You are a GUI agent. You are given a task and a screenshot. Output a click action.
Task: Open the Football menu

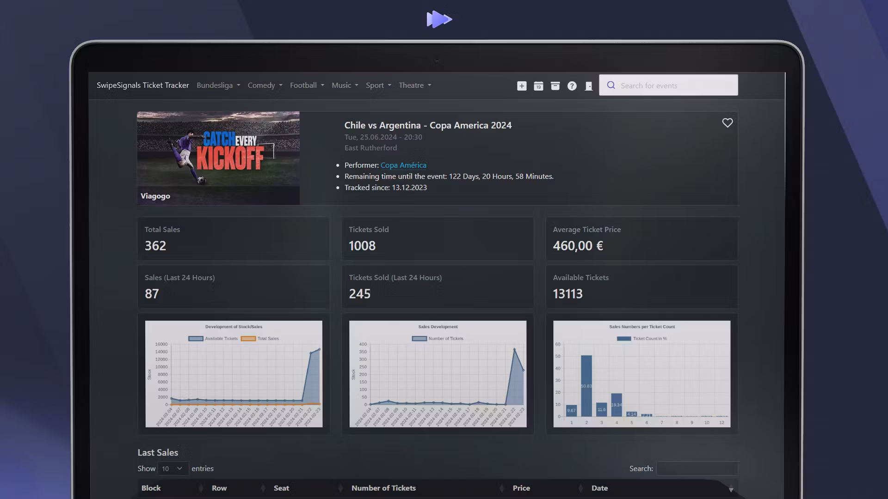point(307,85)
